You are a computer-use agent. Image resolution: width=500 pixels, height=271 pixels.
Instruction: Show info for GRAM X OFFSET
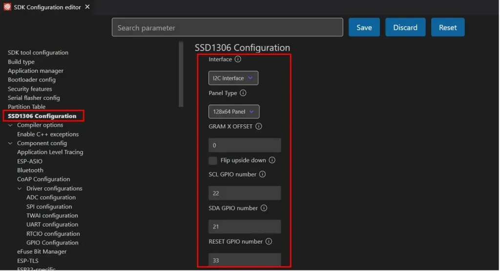click(x=259, y=126)
